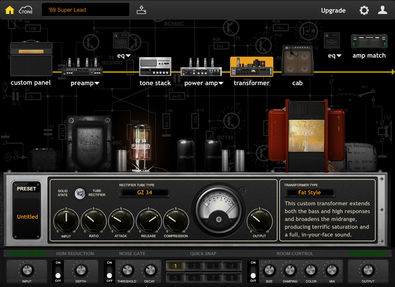Click the Room Control MIX knob
The height and width of the screenshot is (287, 395).
332,270
